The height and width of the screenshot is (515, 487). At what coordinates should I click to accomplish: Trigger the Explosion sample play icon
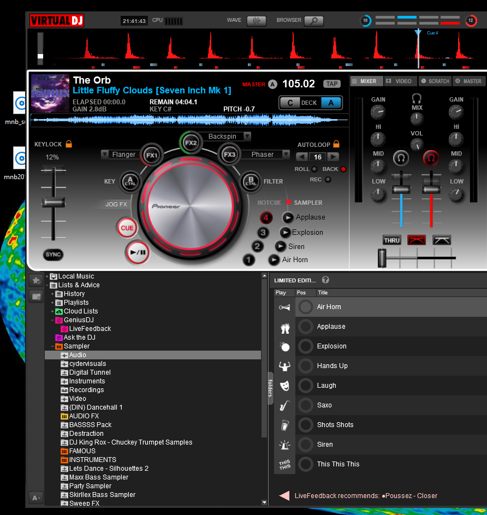coord(284,232)
